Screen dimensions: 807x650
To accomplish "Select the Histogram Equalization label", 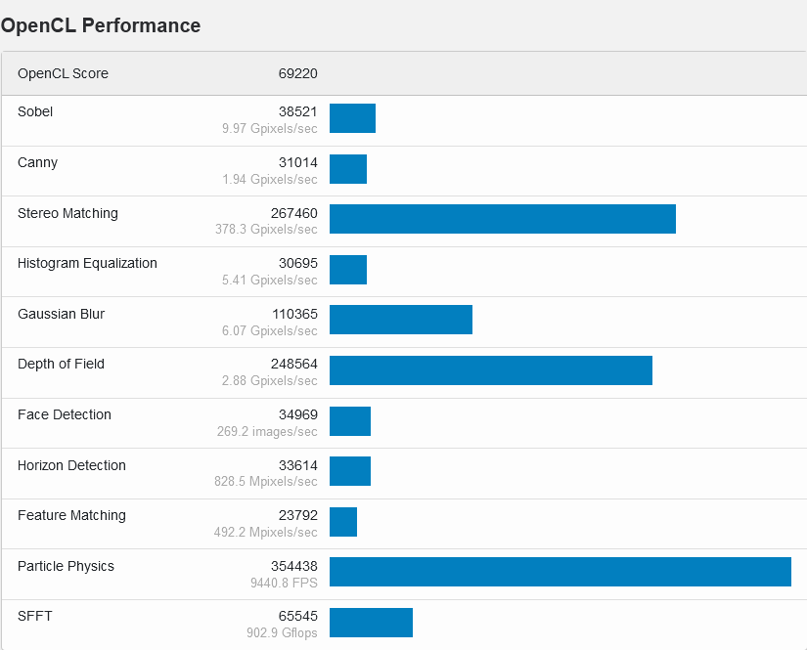I will click(87, 263).
